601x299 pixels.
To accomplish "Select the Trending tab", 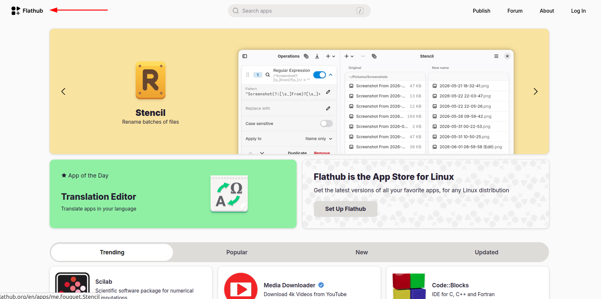I will point(112,252).
